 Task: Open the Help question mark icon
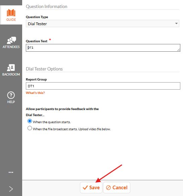click(x=11, y=95)
